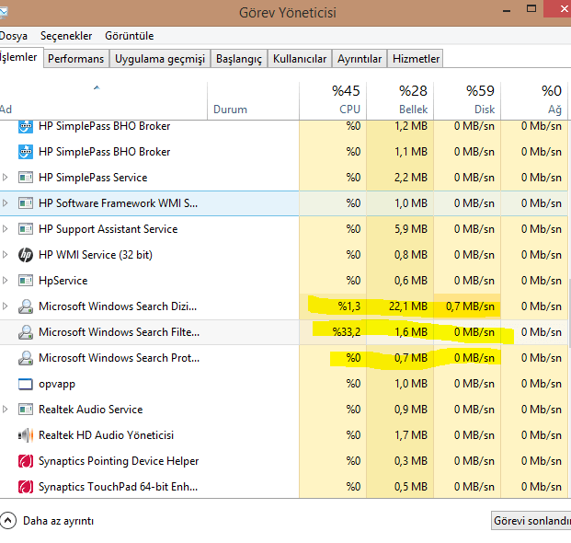Expand the HP Software Framework WMI S... row
The width and height of the screenshot is (571, 543).
tap(5, 203)
